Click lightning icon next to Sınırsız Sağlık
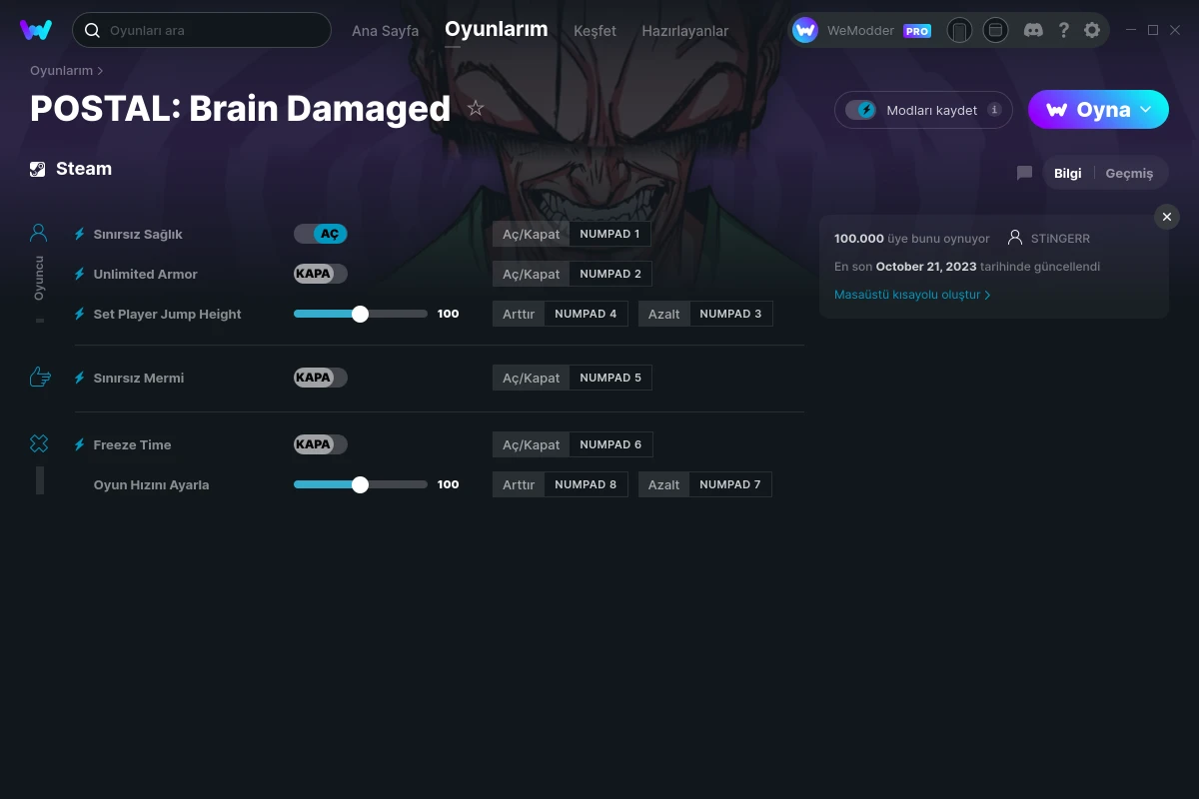Viewport: 1199px width, 799px height. 80,234
